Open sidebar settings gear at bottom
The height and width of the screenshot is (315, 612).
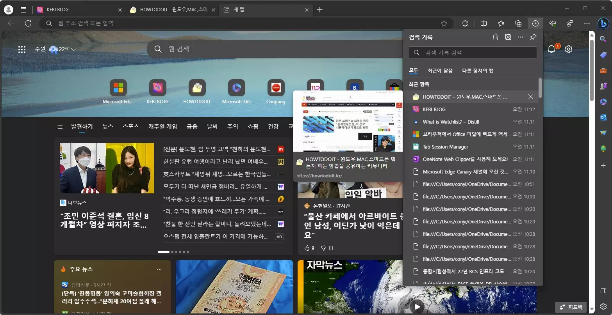pos(603,306)
